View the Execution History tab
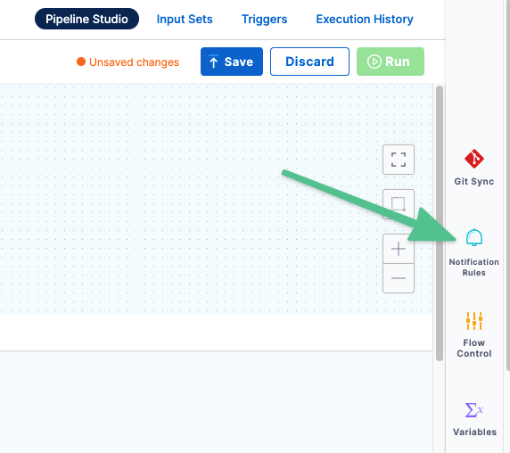 (x=365, y=20)
